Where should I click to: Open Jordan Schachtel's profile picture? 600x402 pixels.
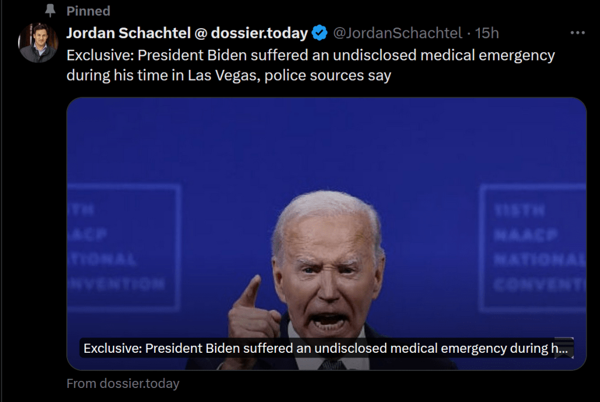tap(38, 43)
